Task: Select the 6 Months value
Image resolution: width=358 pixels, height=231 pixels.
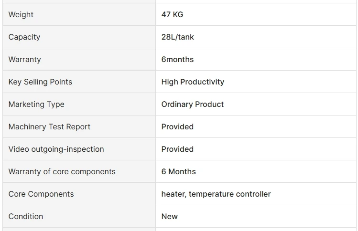Action: point(178,171)
